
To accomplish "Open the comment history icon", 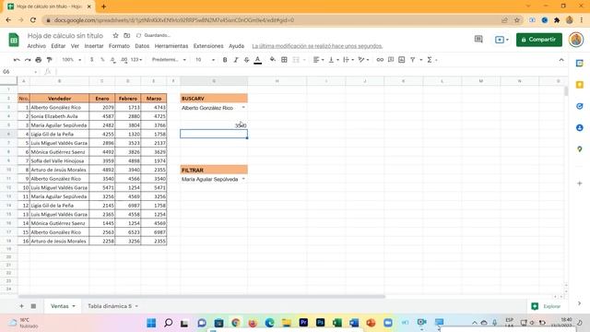I will [x=478, y=39].
